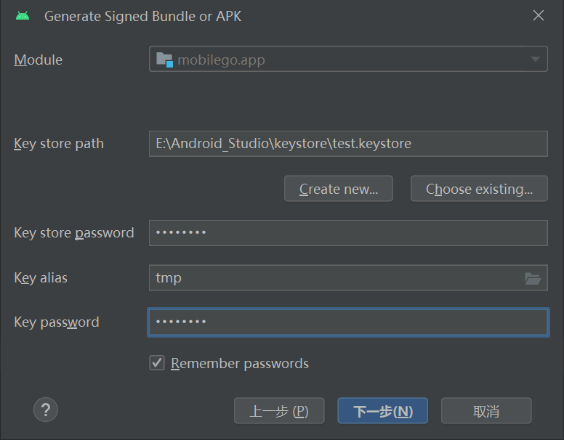Click the folder icon in Key alias field
564x440 pixels.
click(x=533, y=278)
